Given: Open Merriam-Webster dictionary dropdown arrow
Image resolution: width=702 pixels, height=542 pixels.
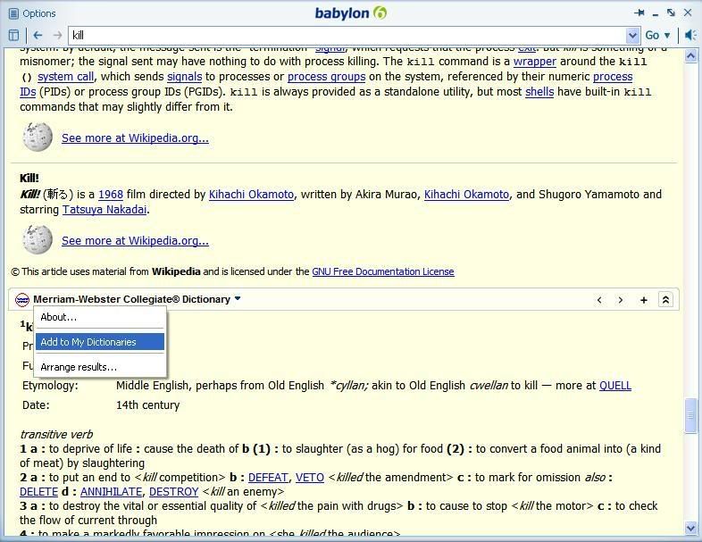Looking at the screenshot, I should click(x=238, y=298).
